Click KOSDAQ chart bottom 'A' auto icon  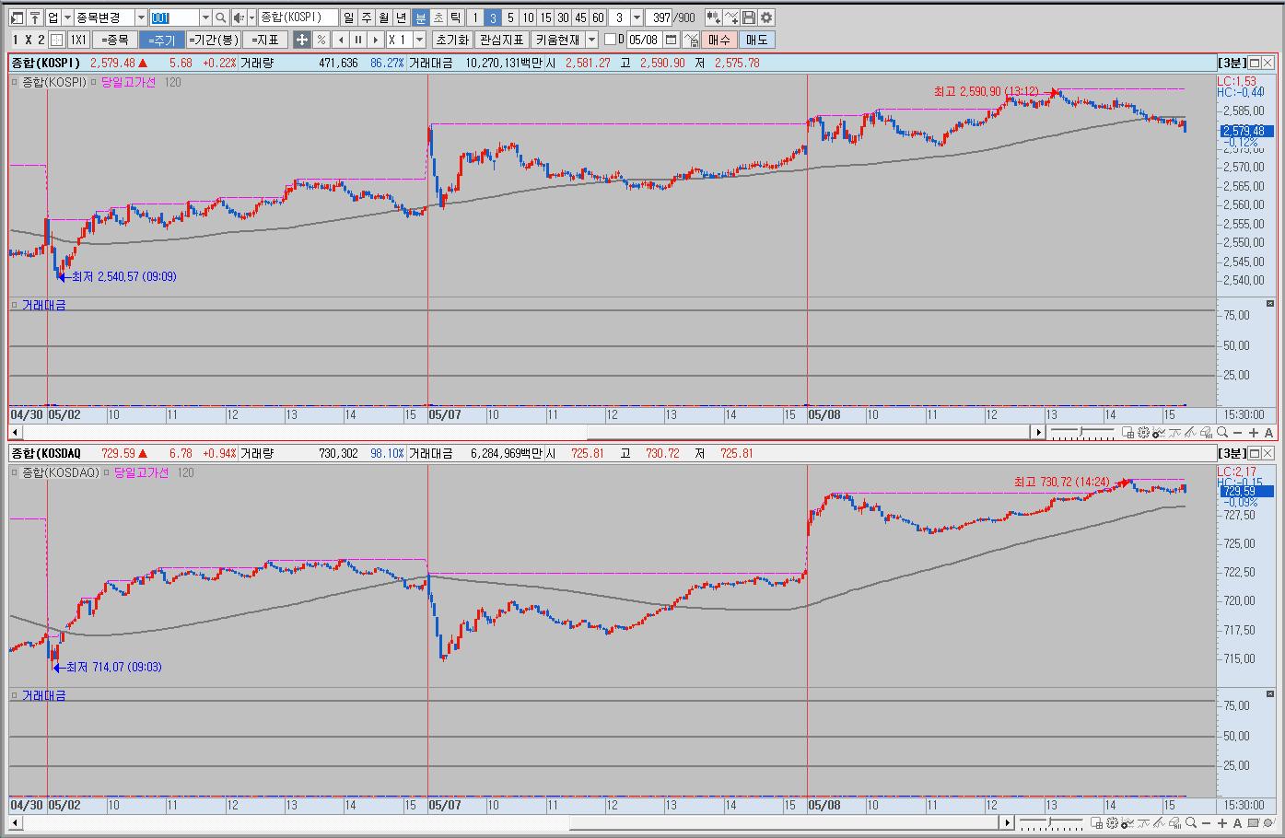1237,822
